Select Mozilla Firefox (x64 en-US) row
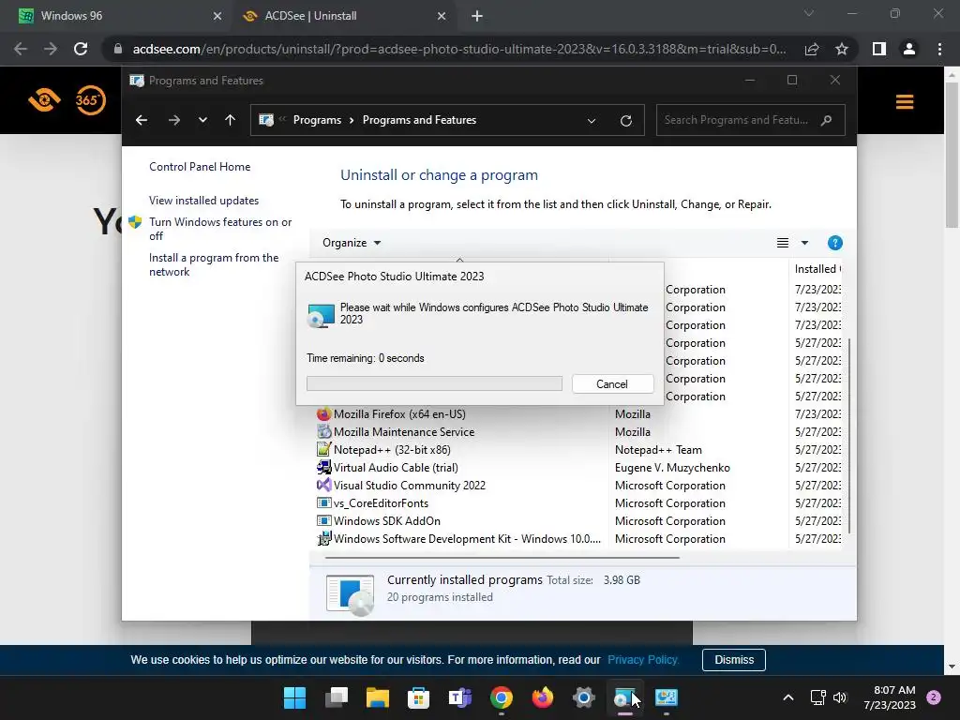The height and width of the screenshot is (720, 960). 577,414
